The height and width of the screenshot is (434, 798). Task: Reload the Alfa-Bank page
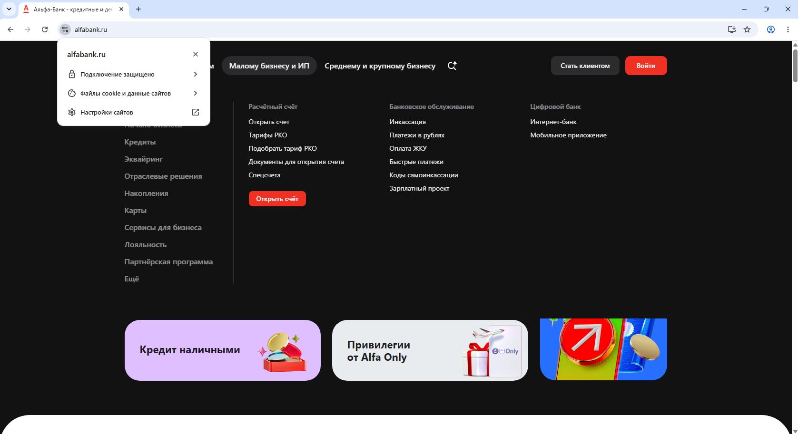point(45,29)
